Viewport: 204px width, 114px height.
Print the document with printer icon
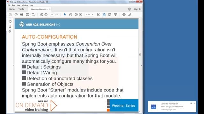[x=22, y=15]
